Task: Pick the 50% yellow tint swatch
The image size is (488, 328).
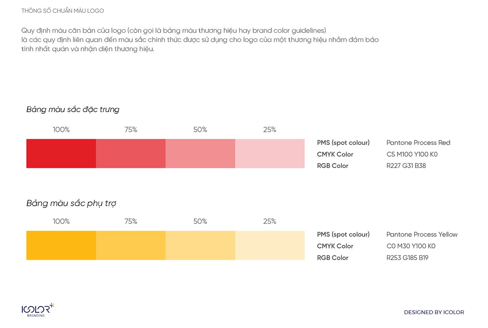Action: (x=200, y=245)
